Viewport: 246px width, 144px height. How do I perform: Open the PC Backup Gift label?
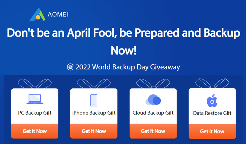point(35,113)
